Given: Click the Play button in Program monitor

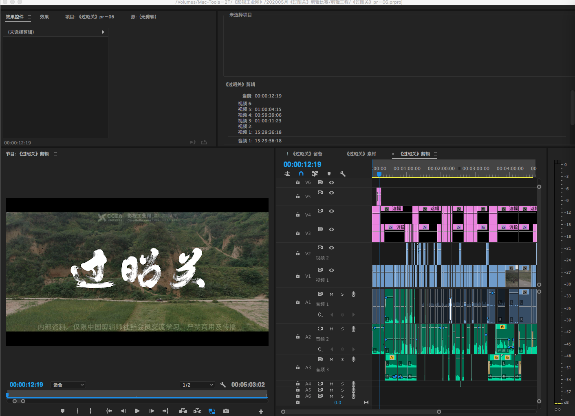Looking at the screenshot, I should [x=137, y=411].
